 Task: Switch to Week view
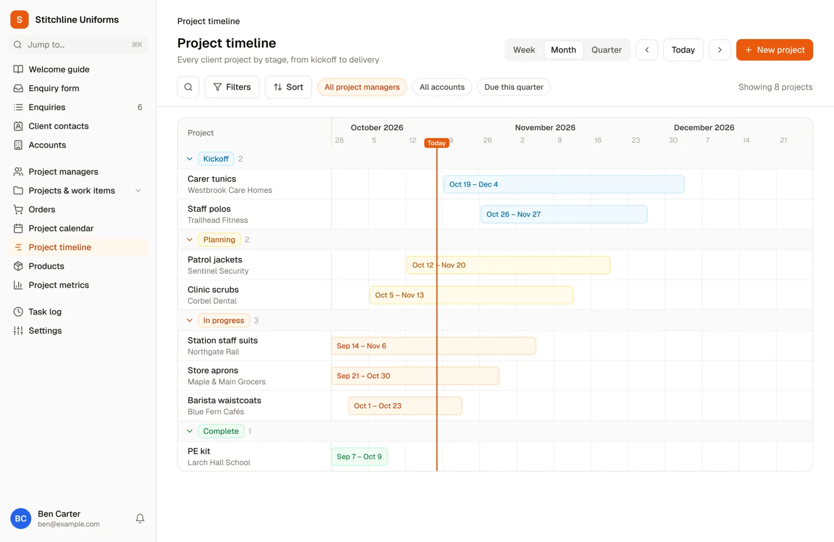pos(524,50)
